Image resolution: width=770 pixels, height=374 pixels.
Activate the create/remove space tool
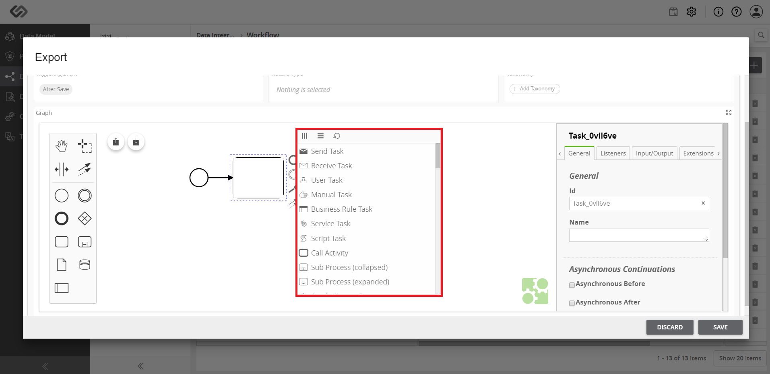click(62, 170)
